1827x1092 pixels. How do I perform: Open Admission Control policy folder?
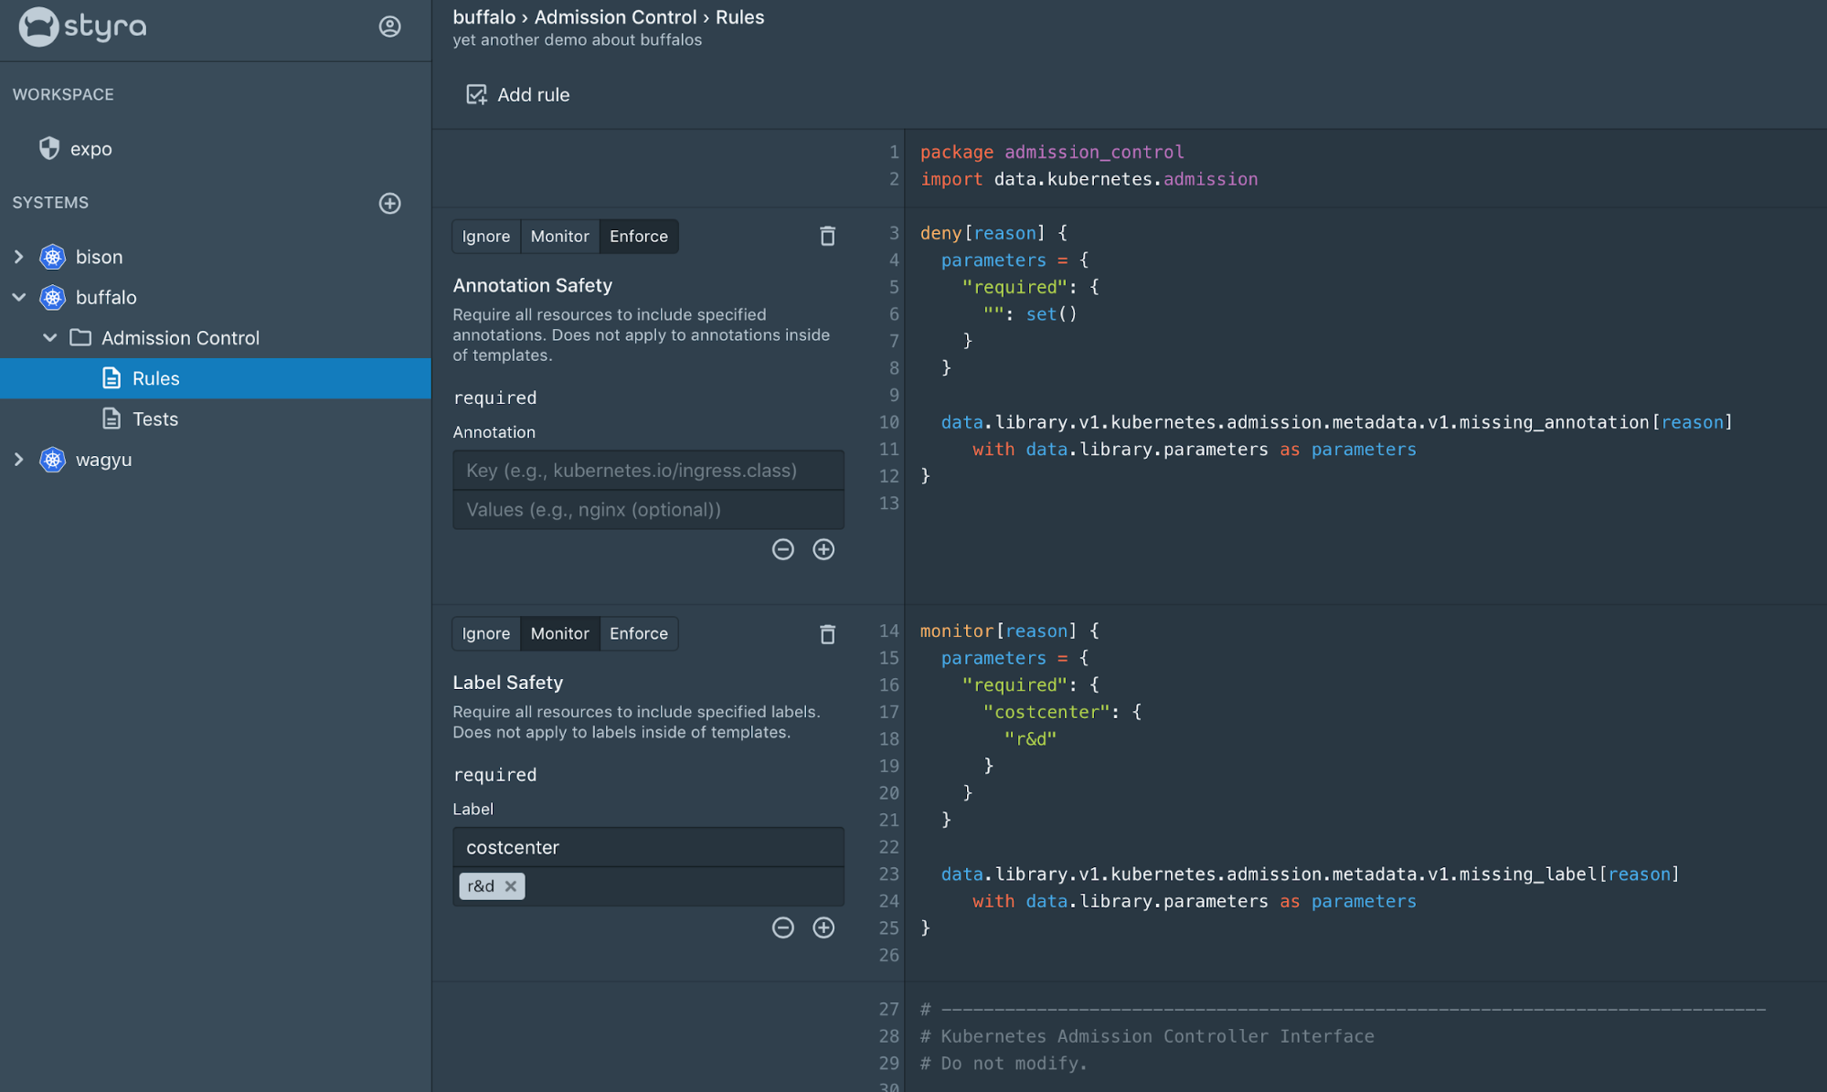click(180, 338)
